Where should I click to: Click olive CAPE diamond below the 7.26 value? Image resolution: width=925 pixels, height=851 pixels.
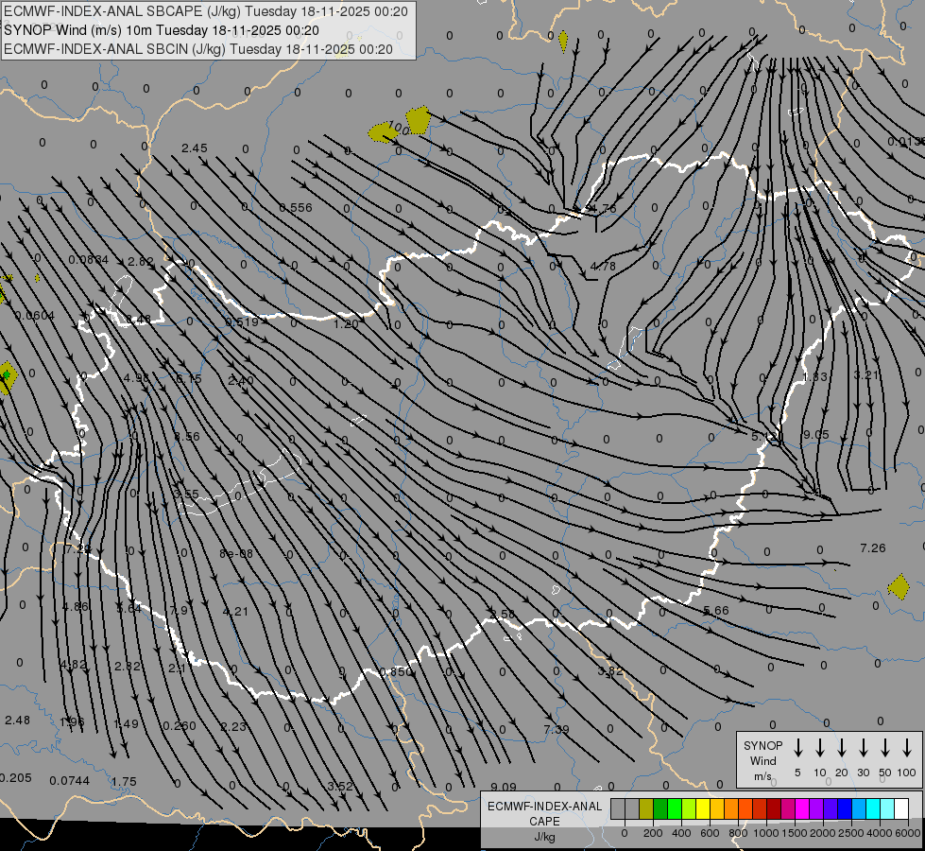(x=899, y=588)
